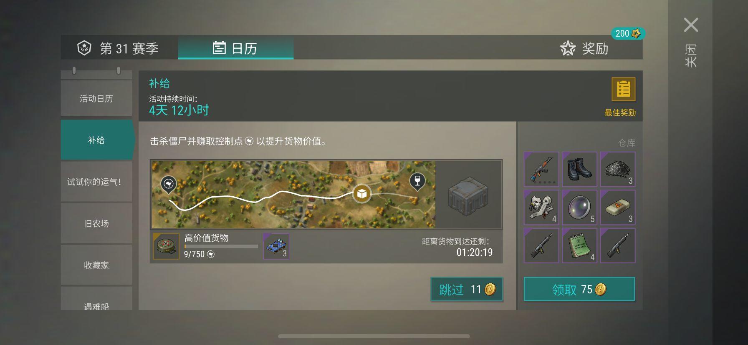Click the 领取 75 coins button
The width and height of the screenshot is (748, 345).
tap(579, 289)
